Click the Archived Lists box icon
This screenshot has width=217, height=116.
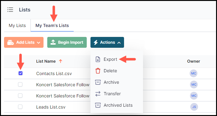point(98,105)
